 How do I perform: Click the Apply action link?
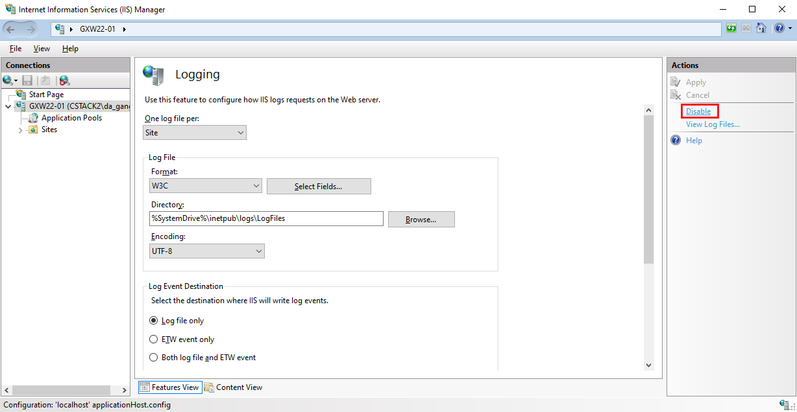[696, 82]
